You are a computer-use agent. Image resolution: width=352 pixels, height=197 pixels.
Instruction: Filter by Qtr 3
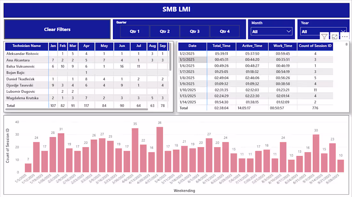point(195,31)
